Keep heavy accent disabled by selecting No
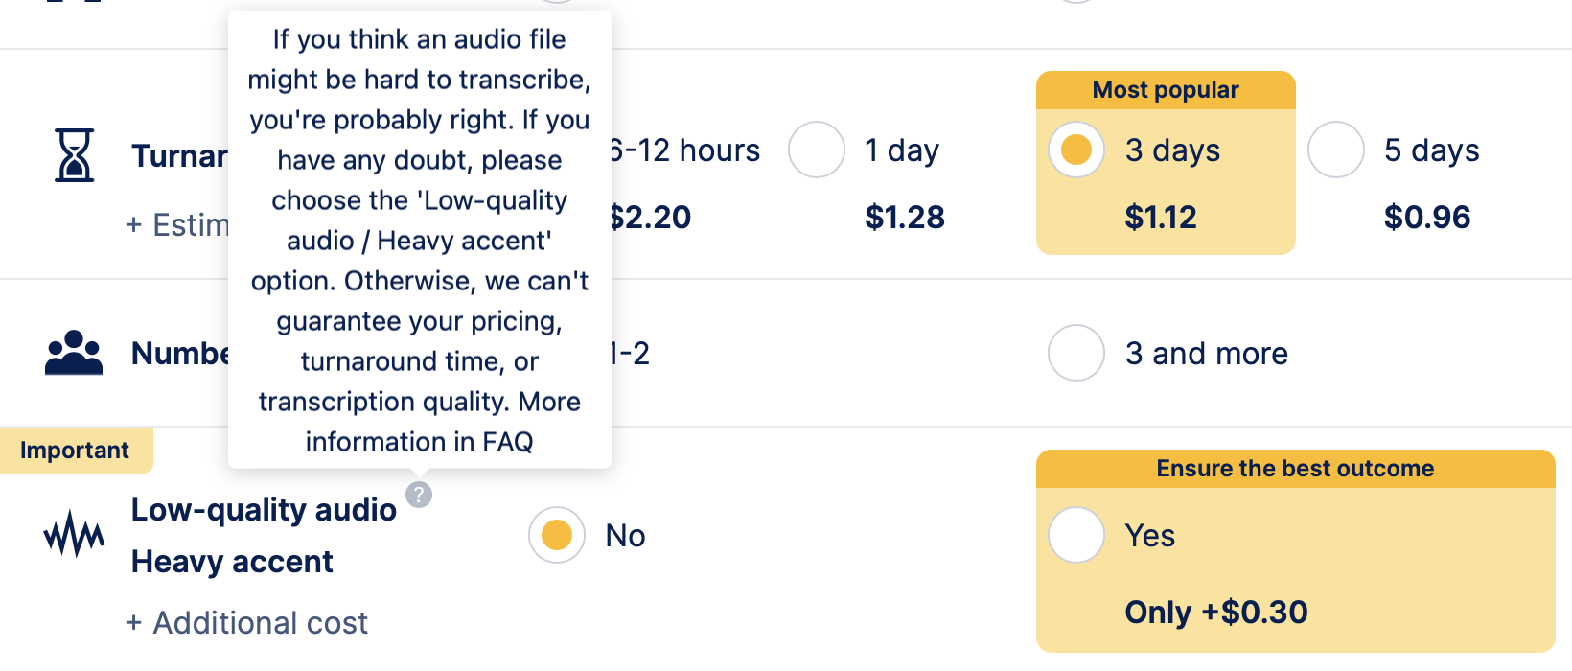This screenshot has width=1572, height=671. pyautogui.click(x=556, y=536)
